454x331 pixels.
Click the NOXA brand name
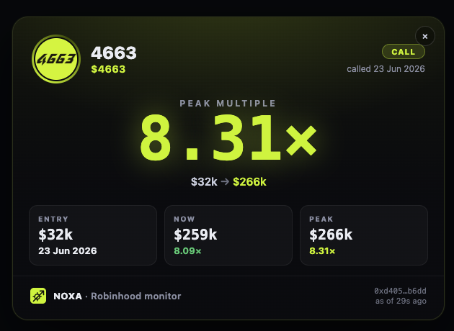point(68,296)
